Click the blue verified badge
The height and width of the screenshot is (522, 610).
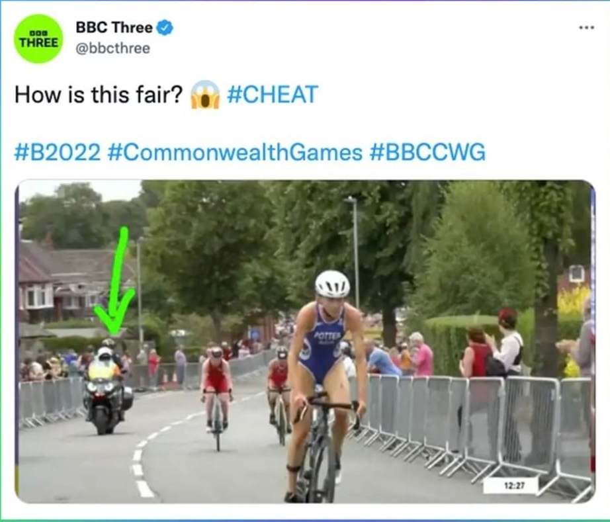(165, 28)
